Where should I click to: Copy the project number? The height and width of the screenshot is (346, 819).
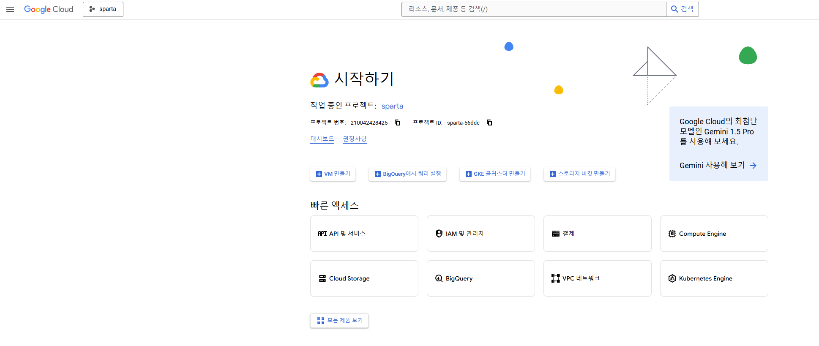(397, 123)
